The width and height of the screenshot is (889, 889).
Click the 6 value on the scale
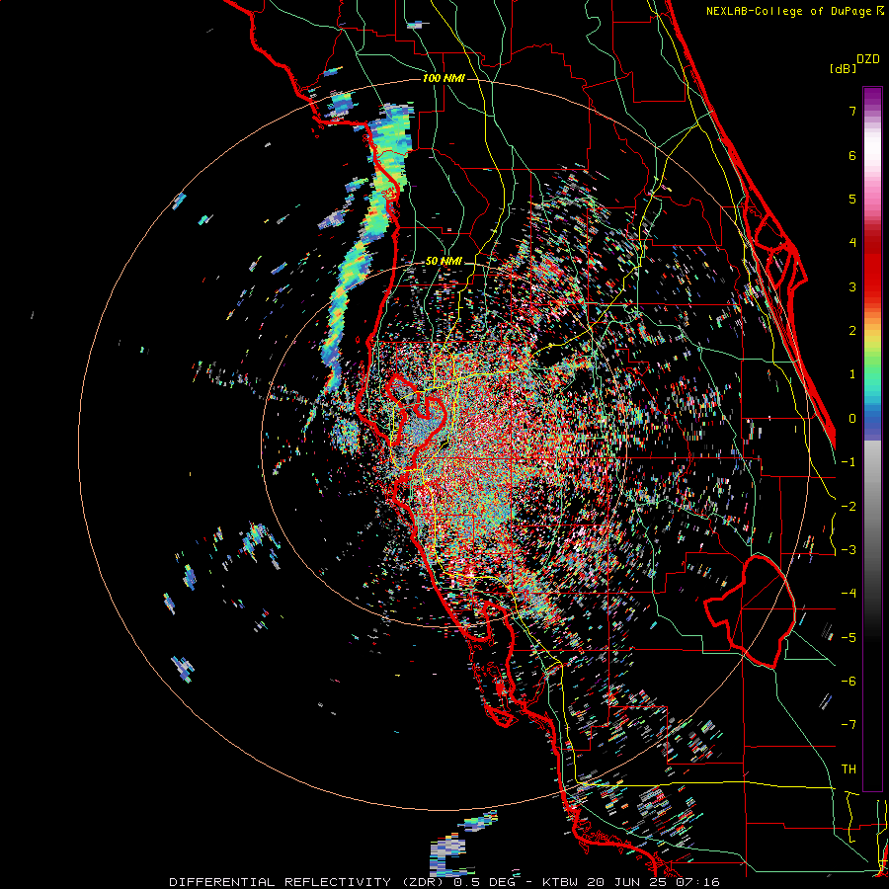pyautogui.click(x=852, y=155)
